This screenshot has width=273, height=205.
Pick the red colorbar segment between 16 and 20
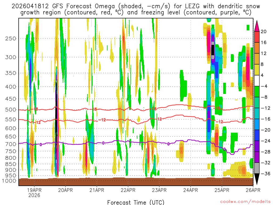[257, 37]
